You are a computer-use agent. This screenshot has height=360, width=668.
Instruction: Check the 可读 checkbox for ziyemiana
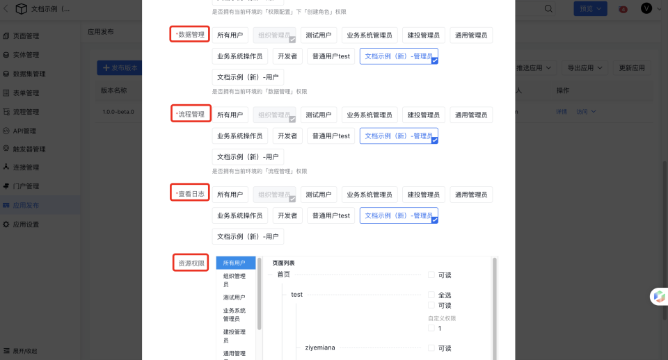tap(431, 348)
